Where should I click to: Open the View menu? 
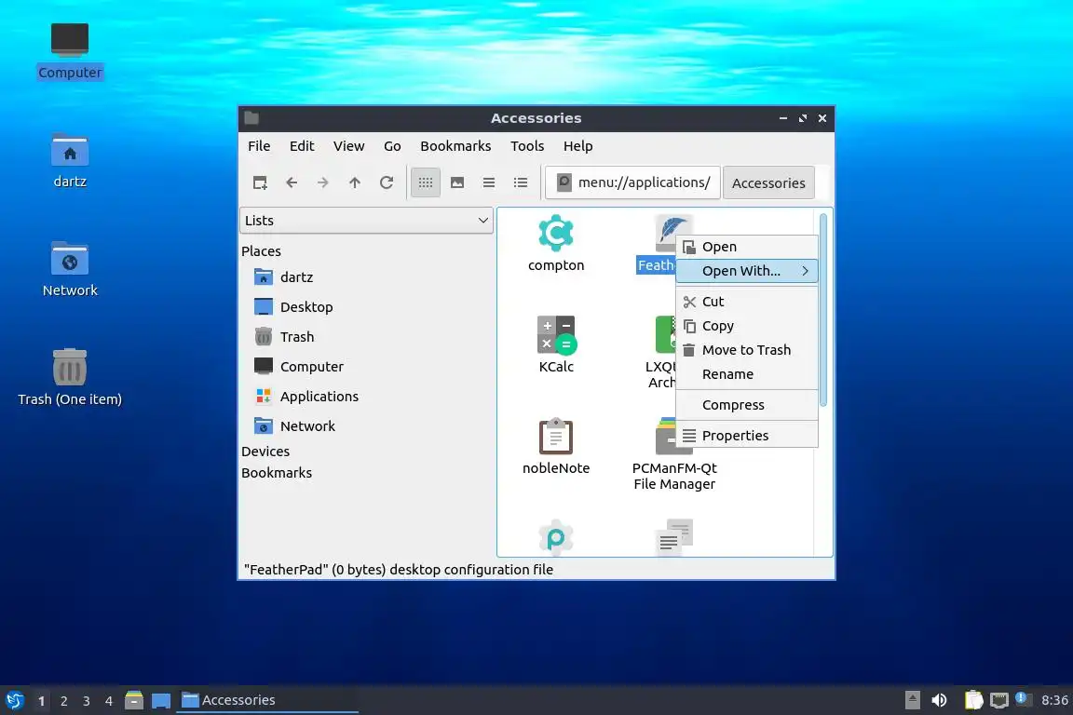(349, 146)
